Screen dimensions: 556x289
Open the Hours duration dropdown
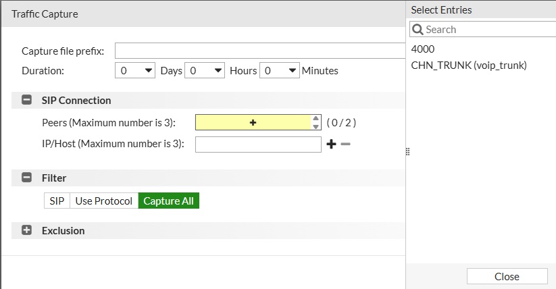click(205, 70)
